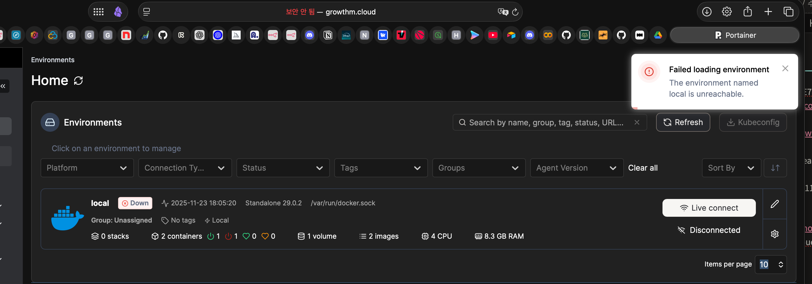Open the Platform filter dropdown
The image size is (812, 284).
point(87,168)
